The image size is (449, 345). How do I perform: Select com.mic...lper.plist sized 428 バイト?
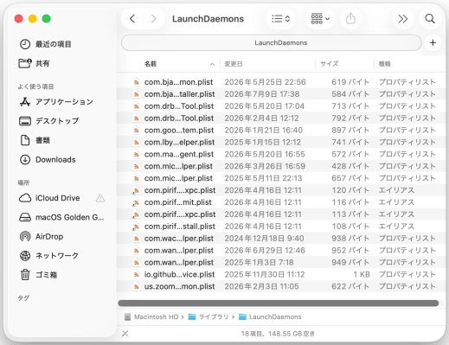coord(281,166)
